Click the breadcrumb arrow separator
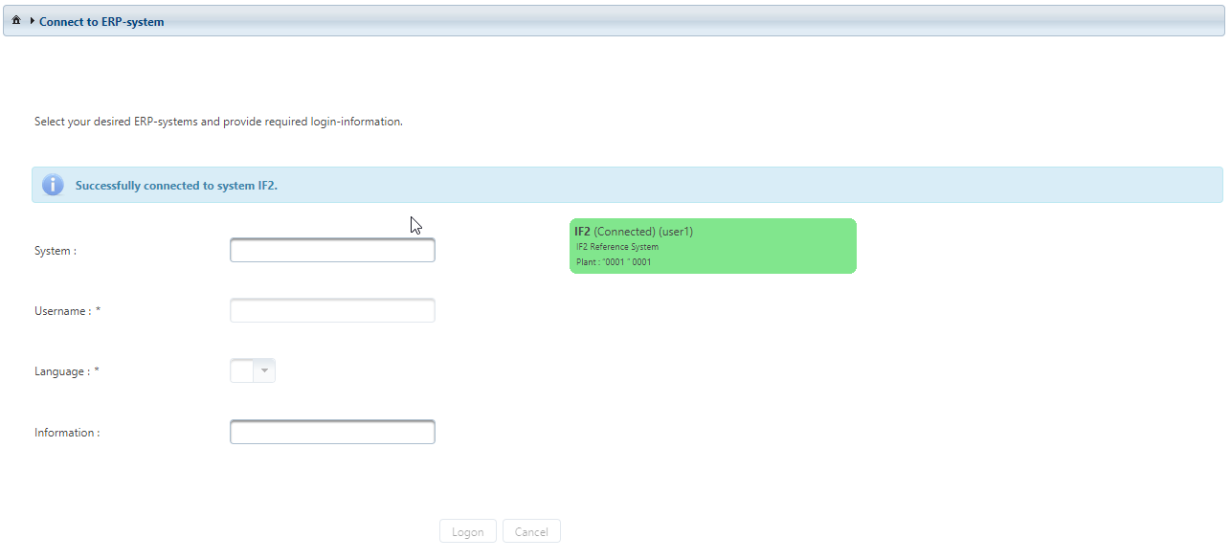The width and height of the screenshot is (1231, 560). (32, 21)
